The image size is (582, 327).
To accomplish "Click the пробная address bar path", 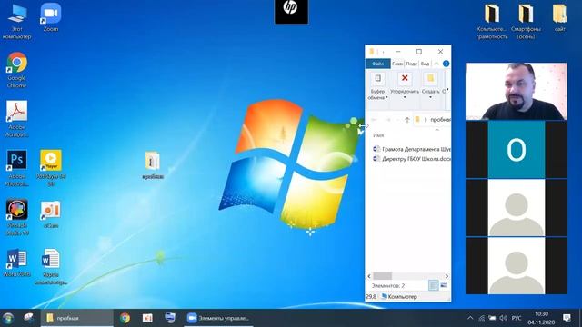I will [x=440, y=120].
